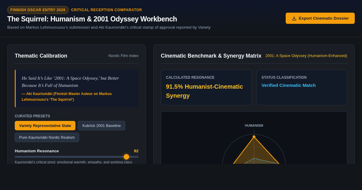Click the Humanism Resonance value 92
362x190 pixels.
click(x=136, y=151)
